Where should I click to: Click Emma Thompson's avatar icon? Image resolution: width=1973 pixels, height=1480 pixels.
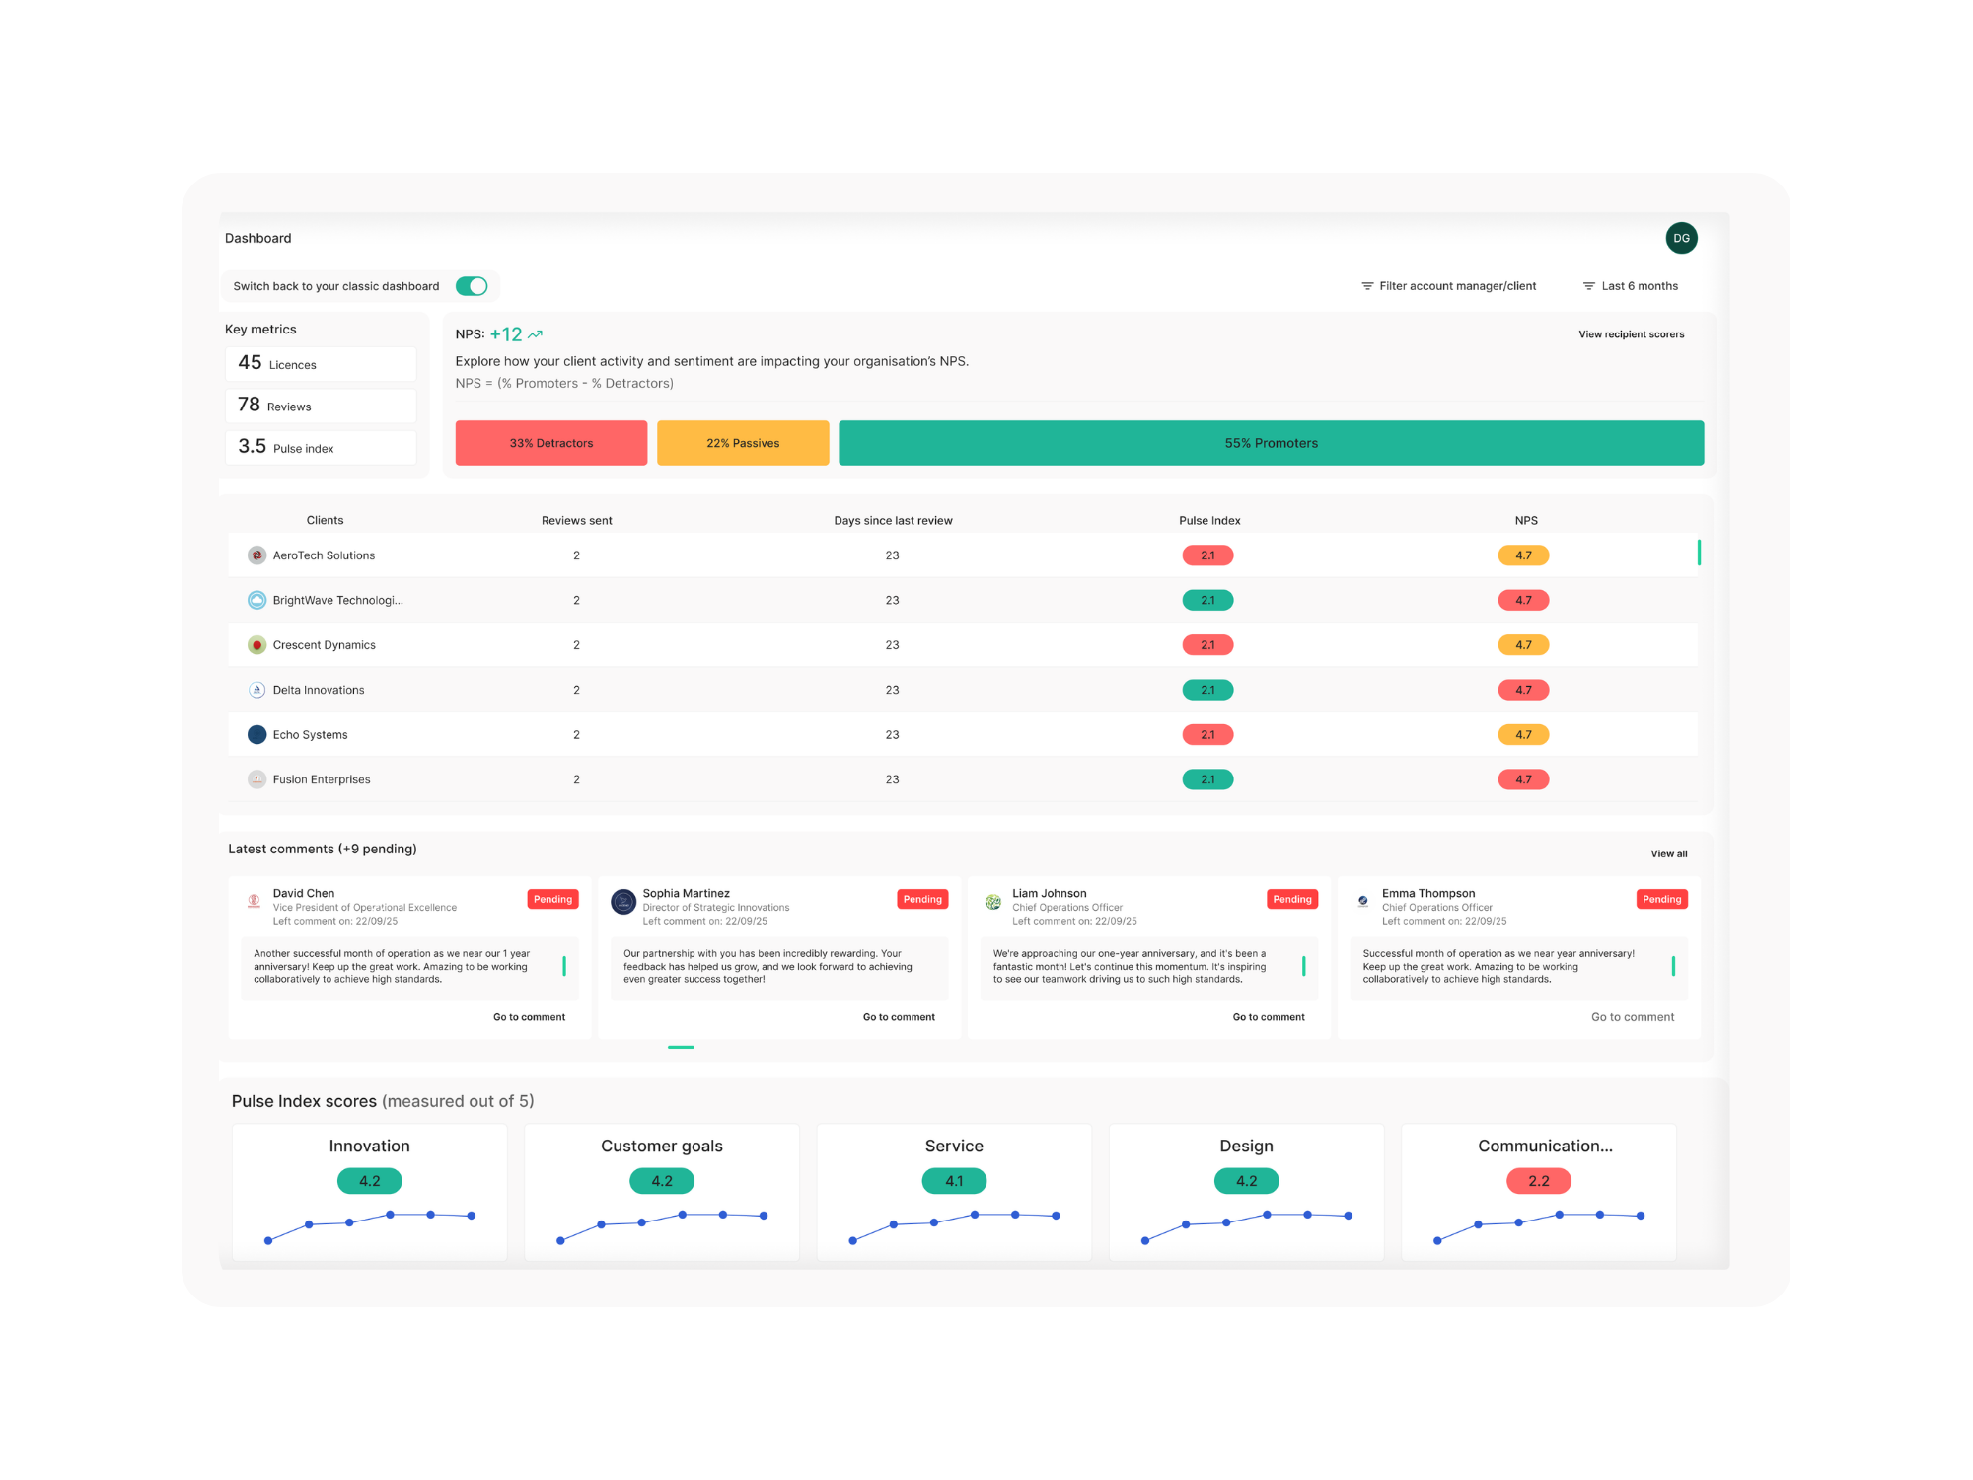click(x=1363, y=901)
